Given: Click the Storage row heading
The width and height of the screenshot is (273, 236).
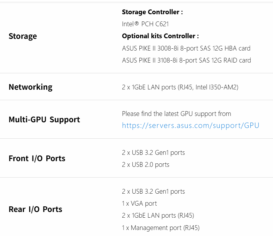Looking at the screenshot, I should (23, 36).
